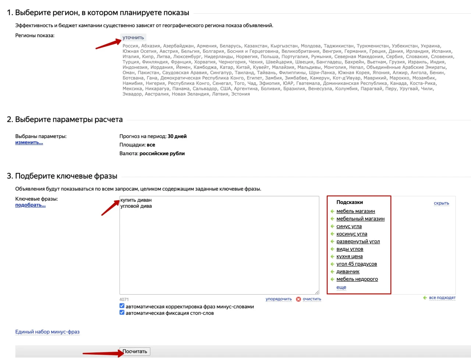Click the green arrow beside "мебель недорого"
Screen dimensions: 471x362
click(332, 279)
